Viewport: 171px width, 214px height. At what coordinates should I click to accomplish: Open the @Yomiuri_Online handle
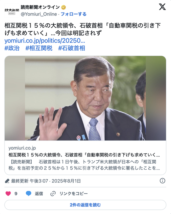tap(39, 14)
